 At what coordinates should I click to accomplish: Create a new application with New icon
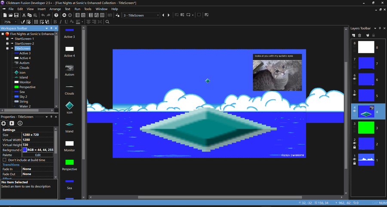click(5, 15)
